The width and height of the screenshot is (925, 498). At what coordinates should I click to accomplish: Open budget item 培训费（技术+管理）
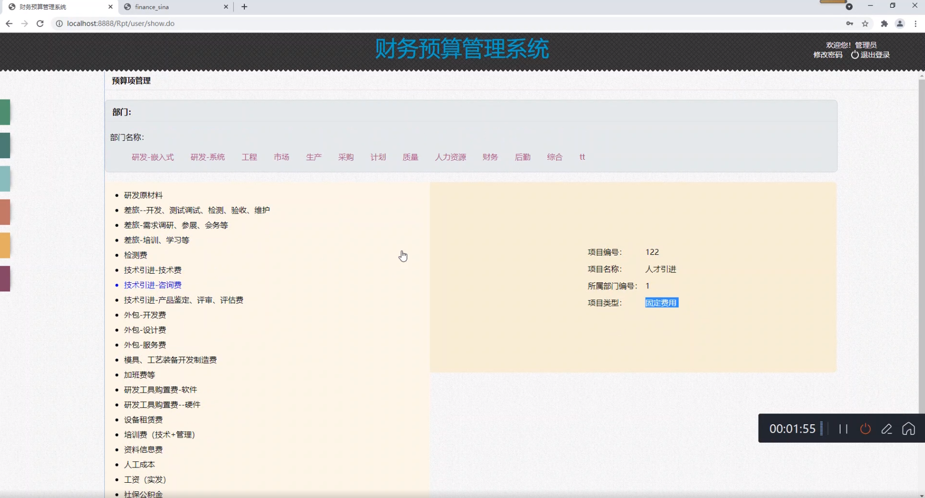point(160,435)
